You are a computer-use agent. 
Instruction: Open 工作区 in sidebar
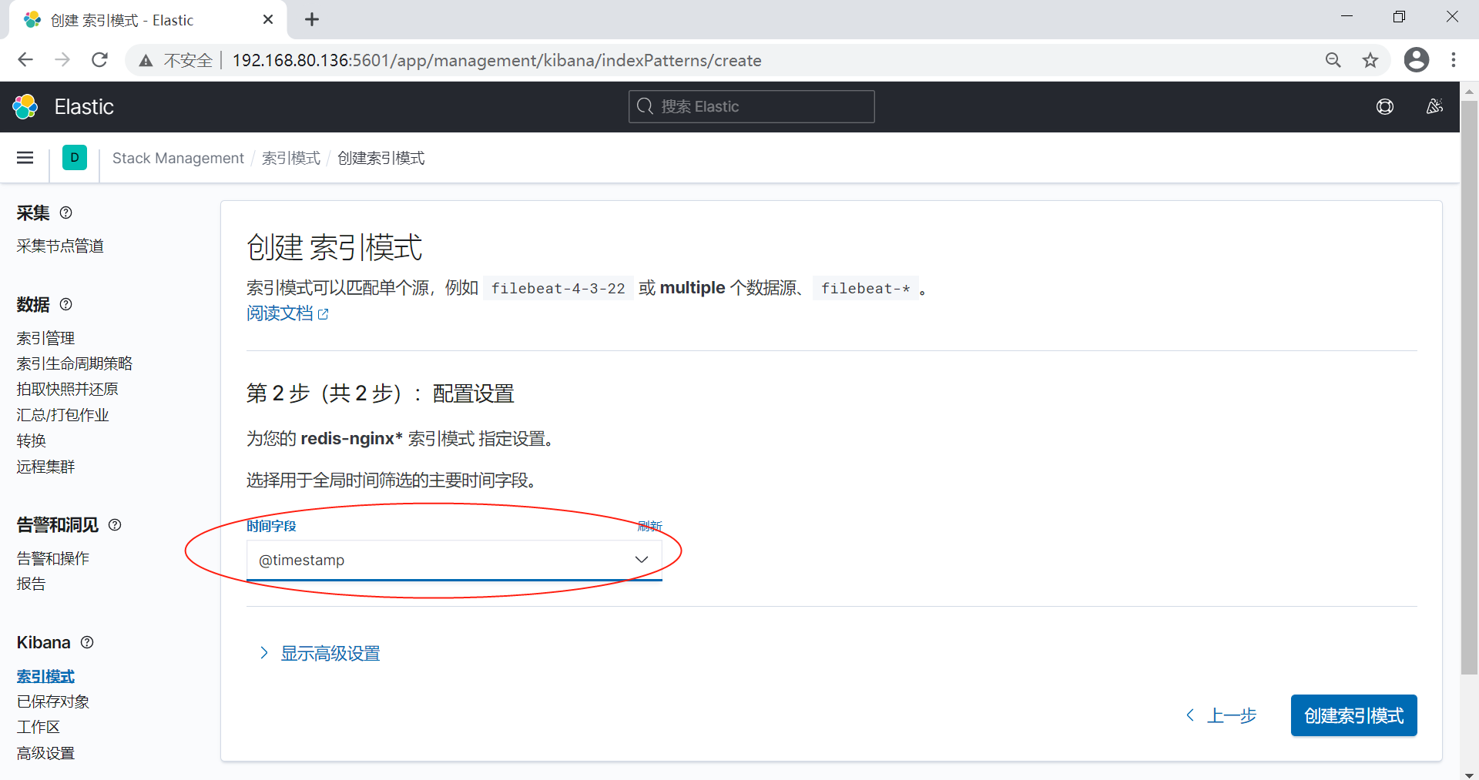(x=39, y=727)
